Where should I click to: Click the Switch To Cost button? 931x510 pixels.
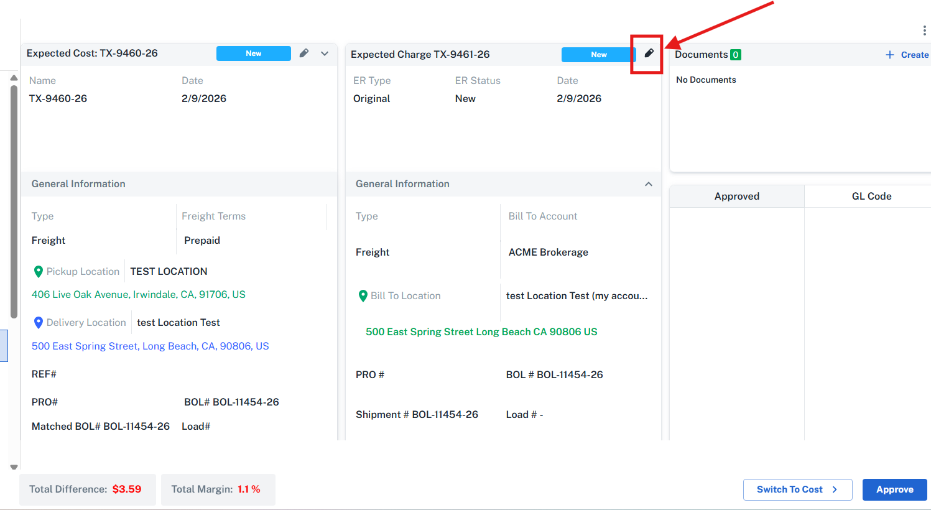(796, 489)
